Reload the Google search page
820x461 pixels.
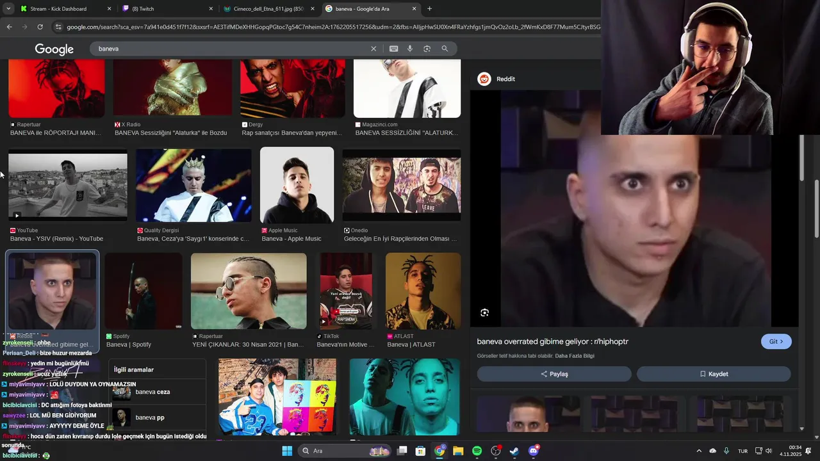tap(40, 27)
